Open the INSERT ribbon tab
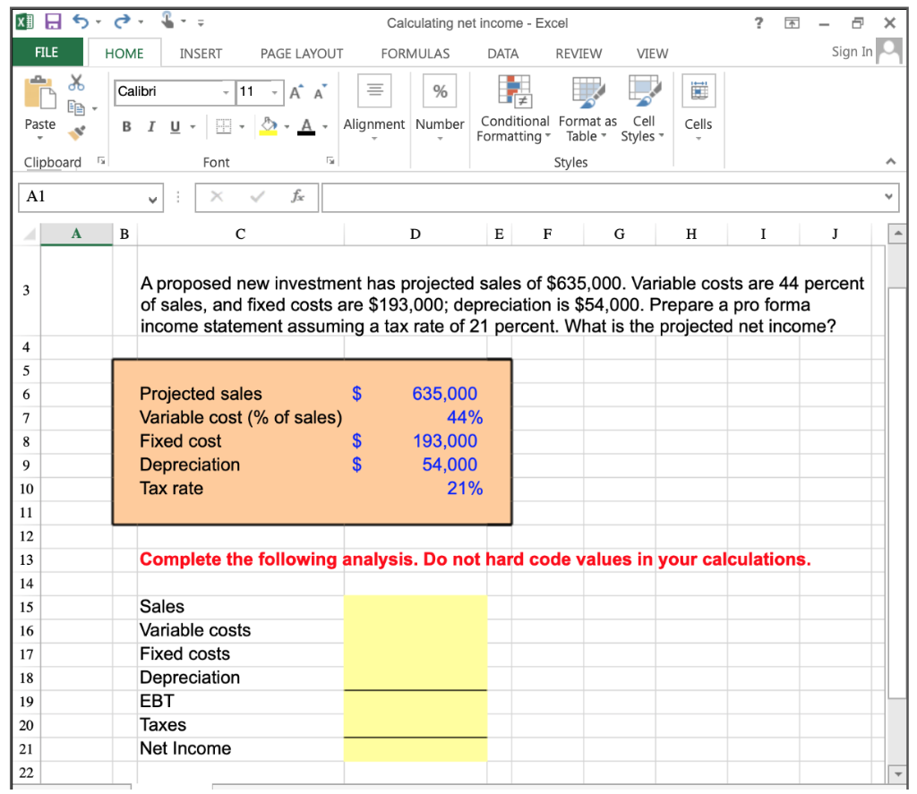The width and height of the screenshot is (917, 794). click(200, 54)
